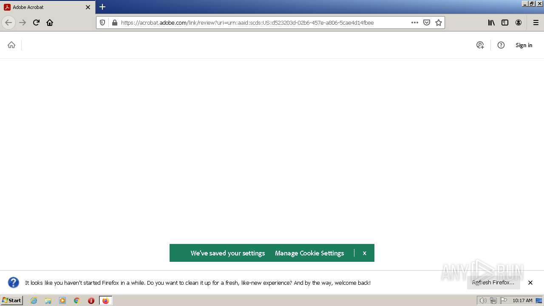The width and height of the screenshot is (544, 306).
Task: Open the volume speaker tray icon
Action: click(483, 300)
